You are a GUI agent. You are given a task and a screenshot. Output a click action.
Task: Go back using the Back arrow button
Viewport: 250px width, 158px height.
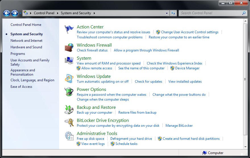(x=7, y=13)
